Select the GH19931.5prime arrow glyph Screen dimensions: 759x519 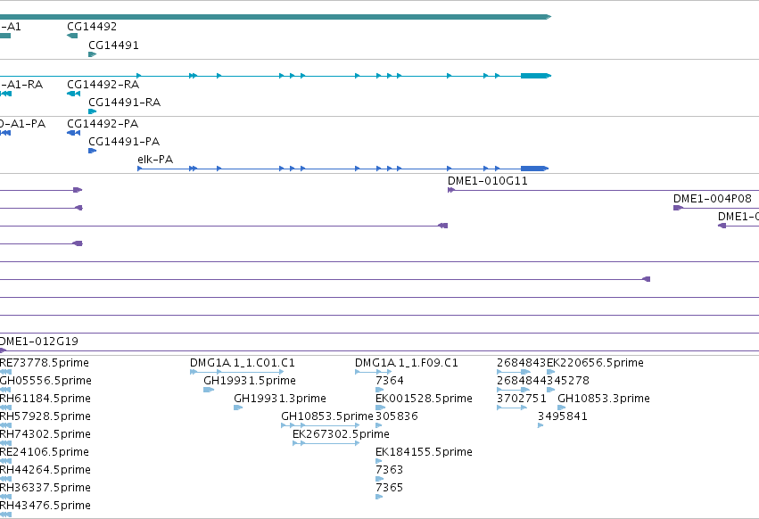(209, 390)
